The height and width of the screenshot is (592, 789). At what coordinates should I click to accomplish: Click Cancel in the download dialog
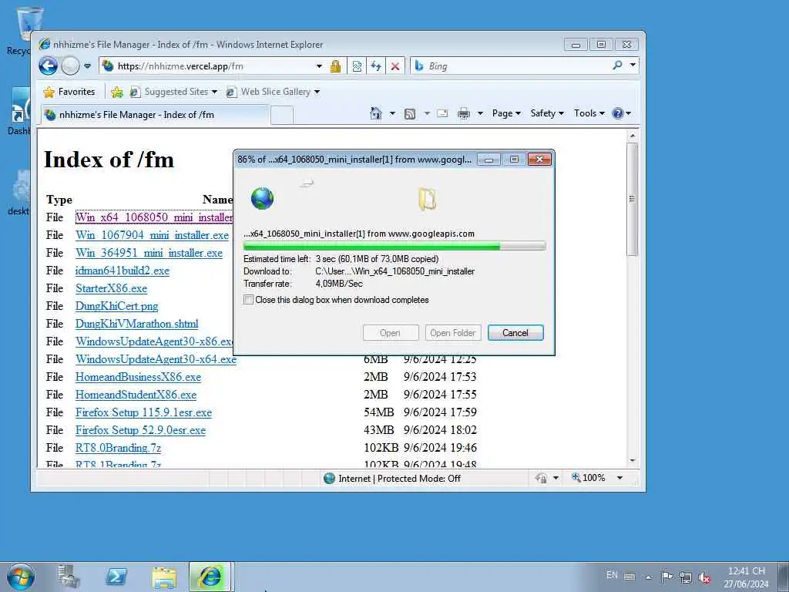[x=515, y=333]
